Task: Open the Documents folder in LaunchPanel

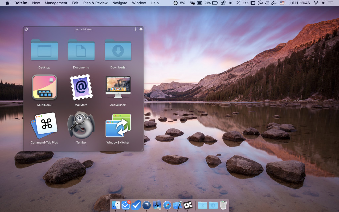Action: point(81,50)
